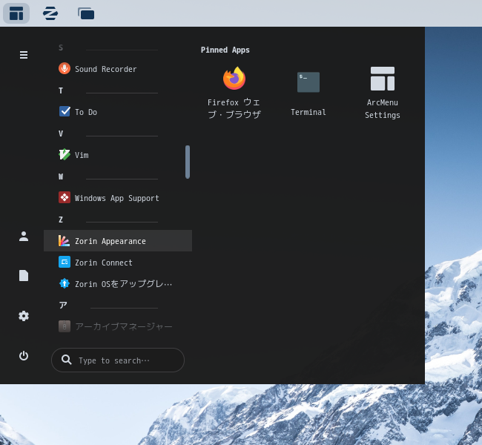Open the settings gear in sidebar
482x445 pixels.
(24, 316)
